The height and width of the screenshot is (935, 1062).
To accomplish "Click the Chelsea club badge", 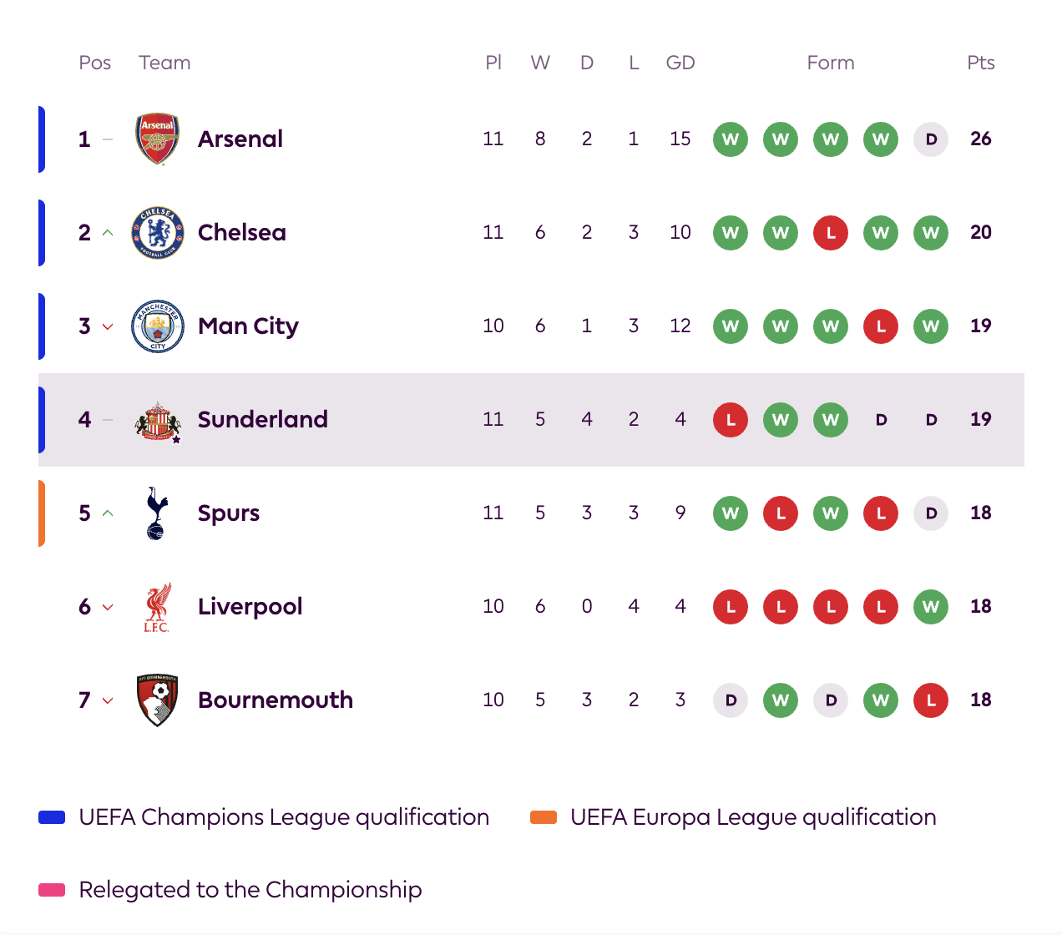I will (158, 233).
